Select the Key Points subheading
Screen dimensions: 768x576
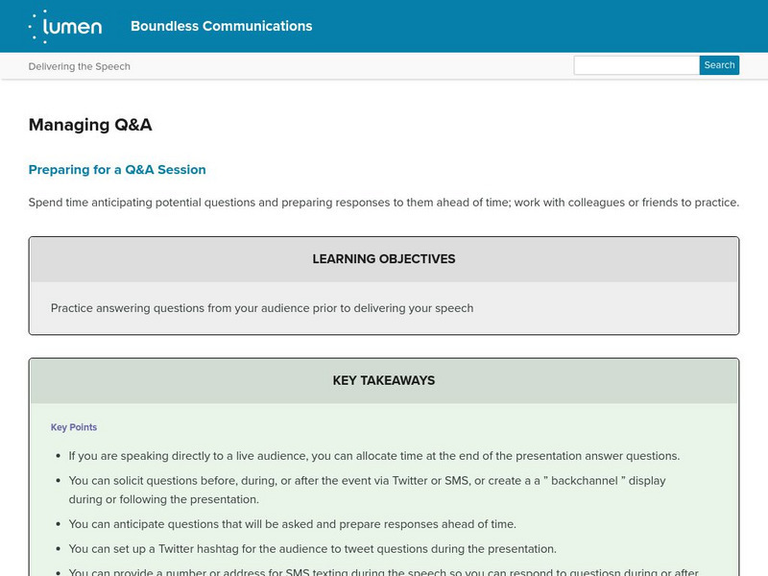pyautogui.click(x=74, y=427)
